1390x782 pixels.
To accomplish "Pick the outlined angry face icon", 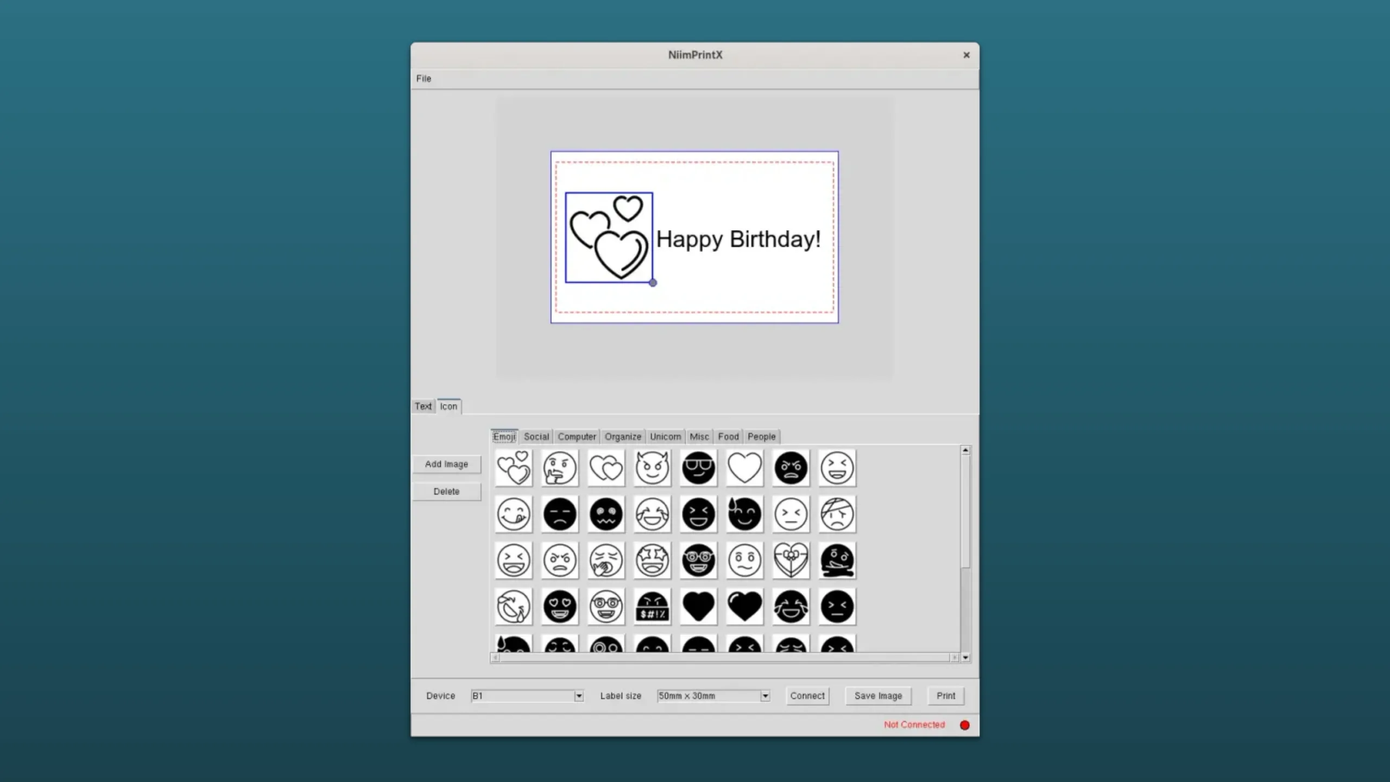I will (x=560, y=560).
